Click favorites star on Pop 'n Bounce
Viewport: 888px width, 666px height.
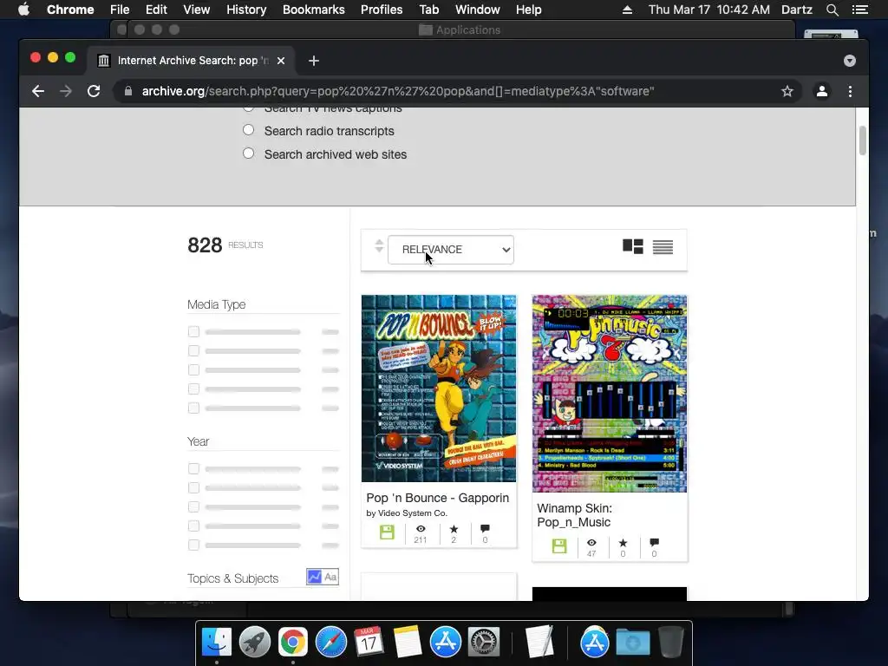pos(454,528)
